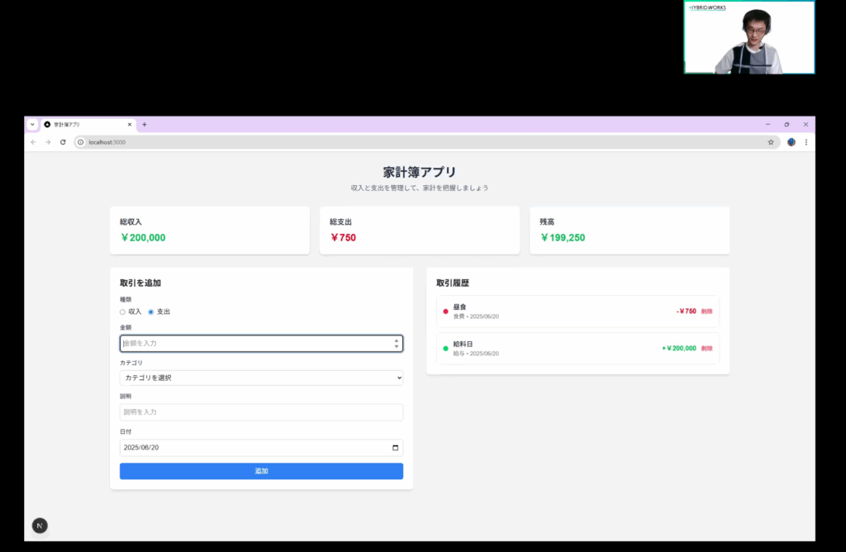Click the -¥750 amount in history

[x=687, y=312]
